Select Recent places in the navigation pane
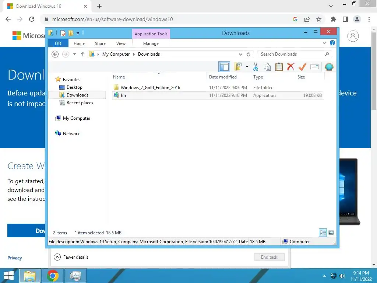Screen dimensions: 377x283 (x=80, y=103)
